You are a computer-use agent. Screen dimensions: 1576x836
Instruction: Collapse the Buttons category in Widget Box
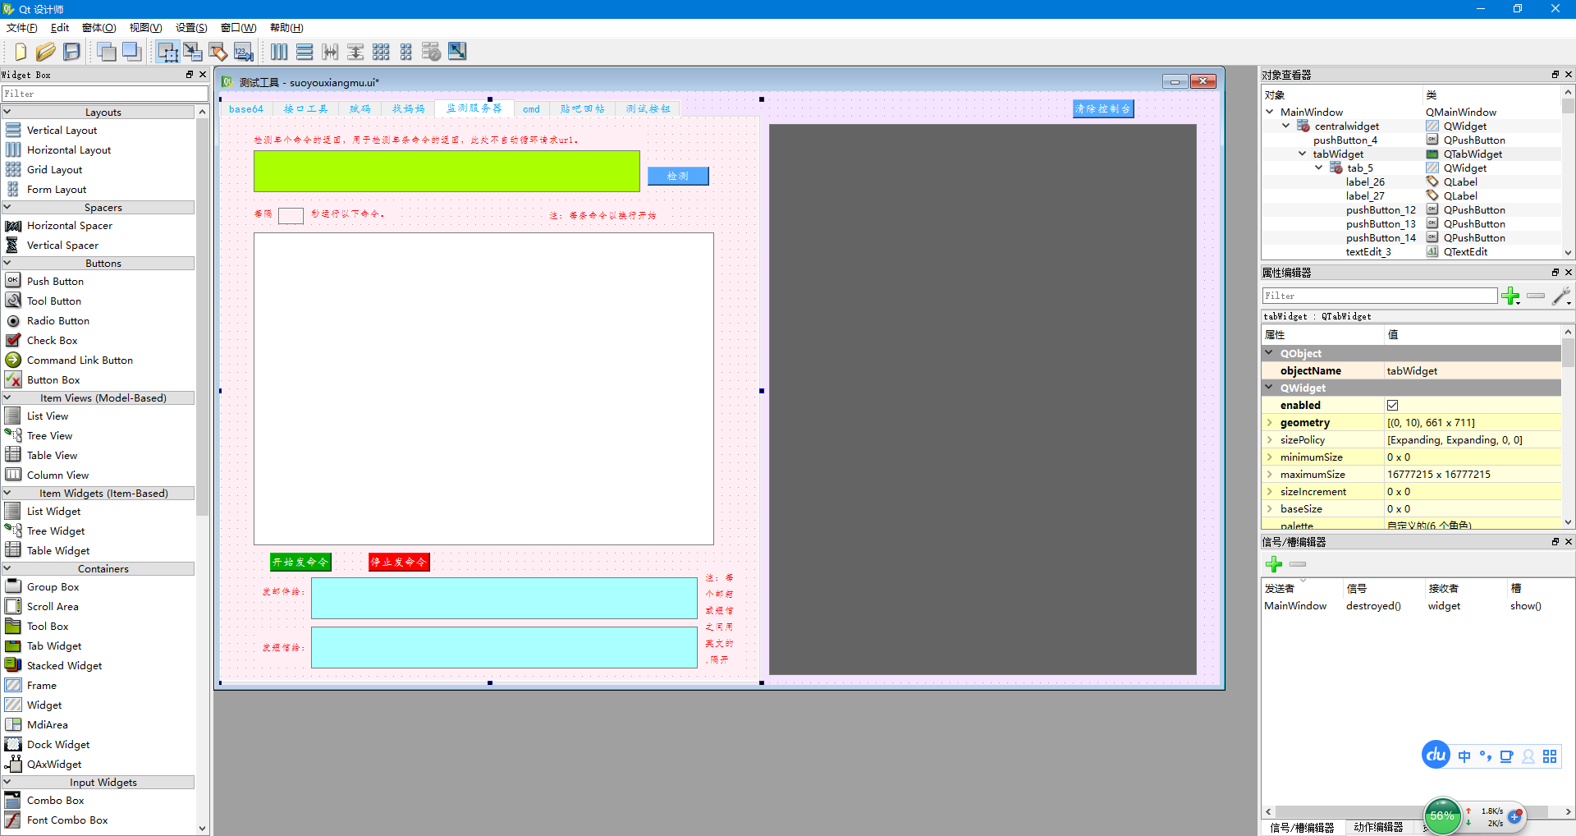click(7, 263)
